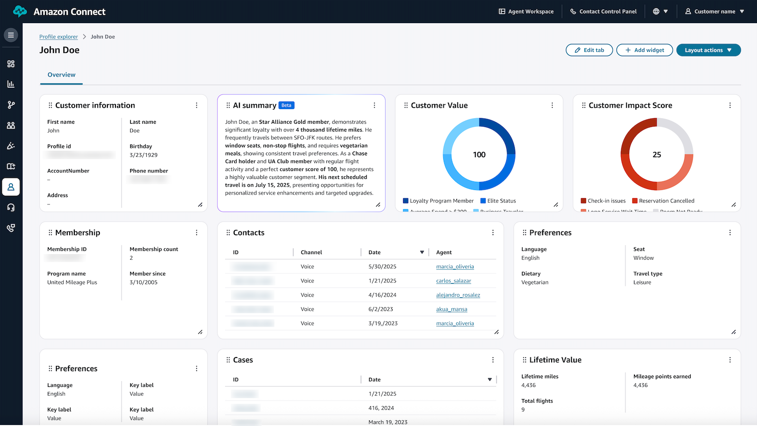This screenshot has width=757, height=426.
Task: Click agent link marcia_oliveria in Contacts
Action: coord(455,266)
